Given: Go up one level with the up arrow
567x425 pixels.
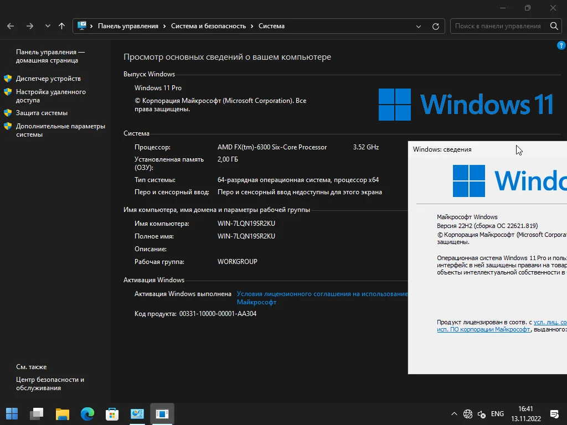Looking at the screenshot, I should tap(61, 26).
